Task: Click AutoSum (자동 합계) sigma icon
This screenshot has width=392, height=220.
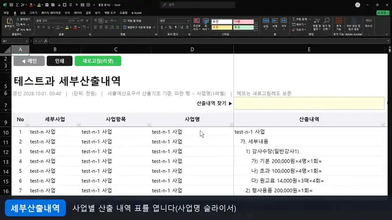Action: pos(294,19)
